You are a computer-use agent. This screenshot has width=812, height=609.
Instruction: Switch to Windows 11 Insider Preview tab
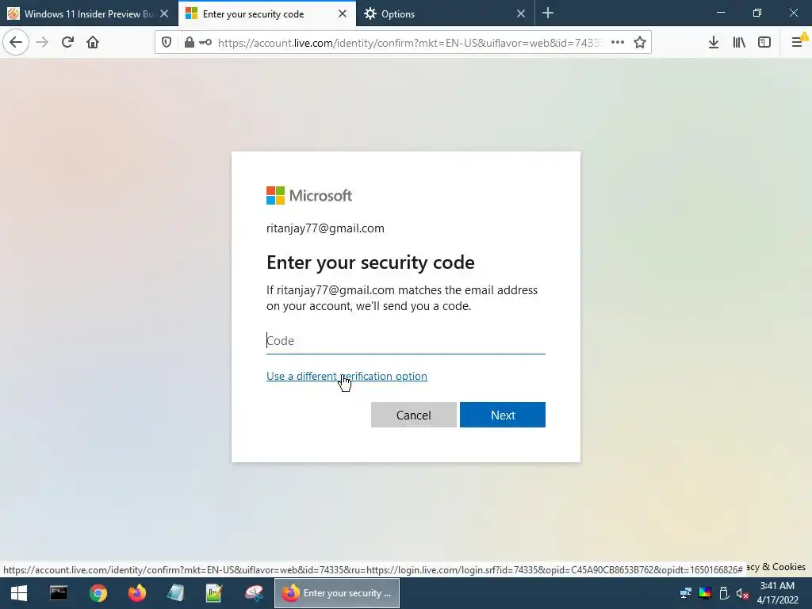coord(89,14)
